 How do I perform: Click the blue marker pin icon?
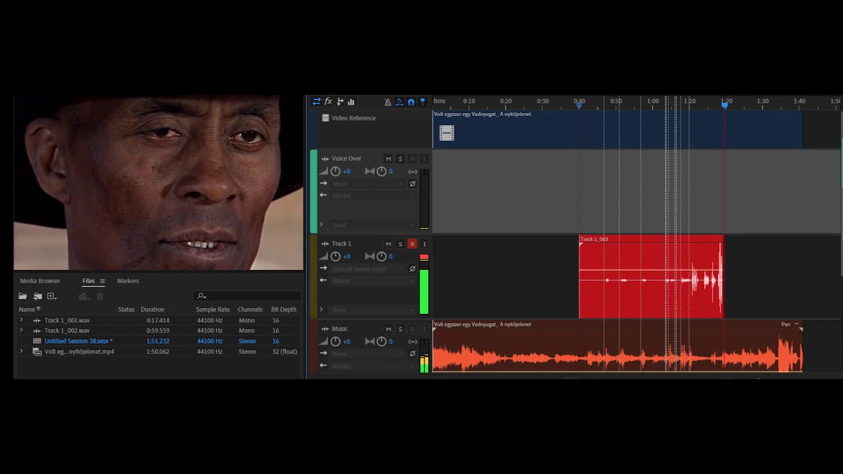[422, 101]
